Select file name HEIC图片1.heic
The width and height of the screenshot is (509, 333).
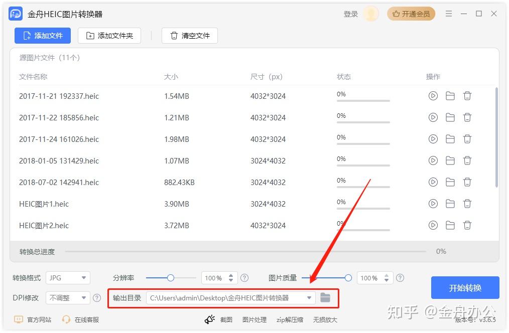click(x=44, y=204)
